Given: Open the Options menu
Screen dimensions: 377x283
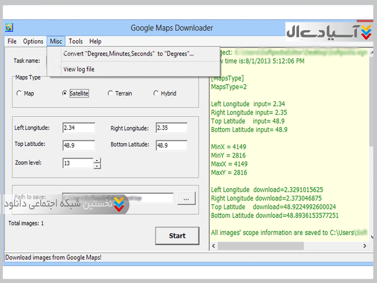Looking at the screenshot, I should (33, 42).
